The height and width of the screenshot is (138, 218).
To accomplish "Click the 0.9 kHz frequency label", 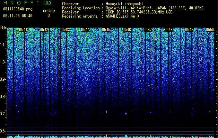I will [x=3, y=79].
